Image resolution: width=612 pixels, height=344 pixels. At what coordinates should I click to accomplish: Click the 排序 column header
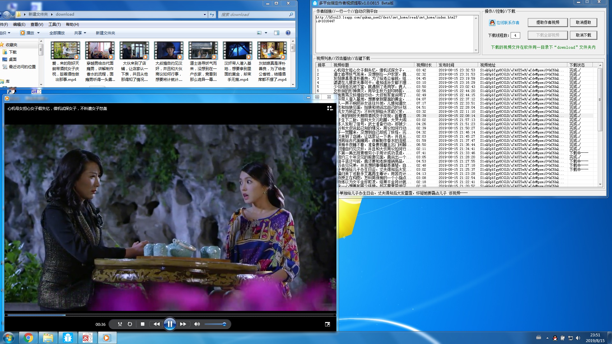pyautogui.click(x=323, y=65)
